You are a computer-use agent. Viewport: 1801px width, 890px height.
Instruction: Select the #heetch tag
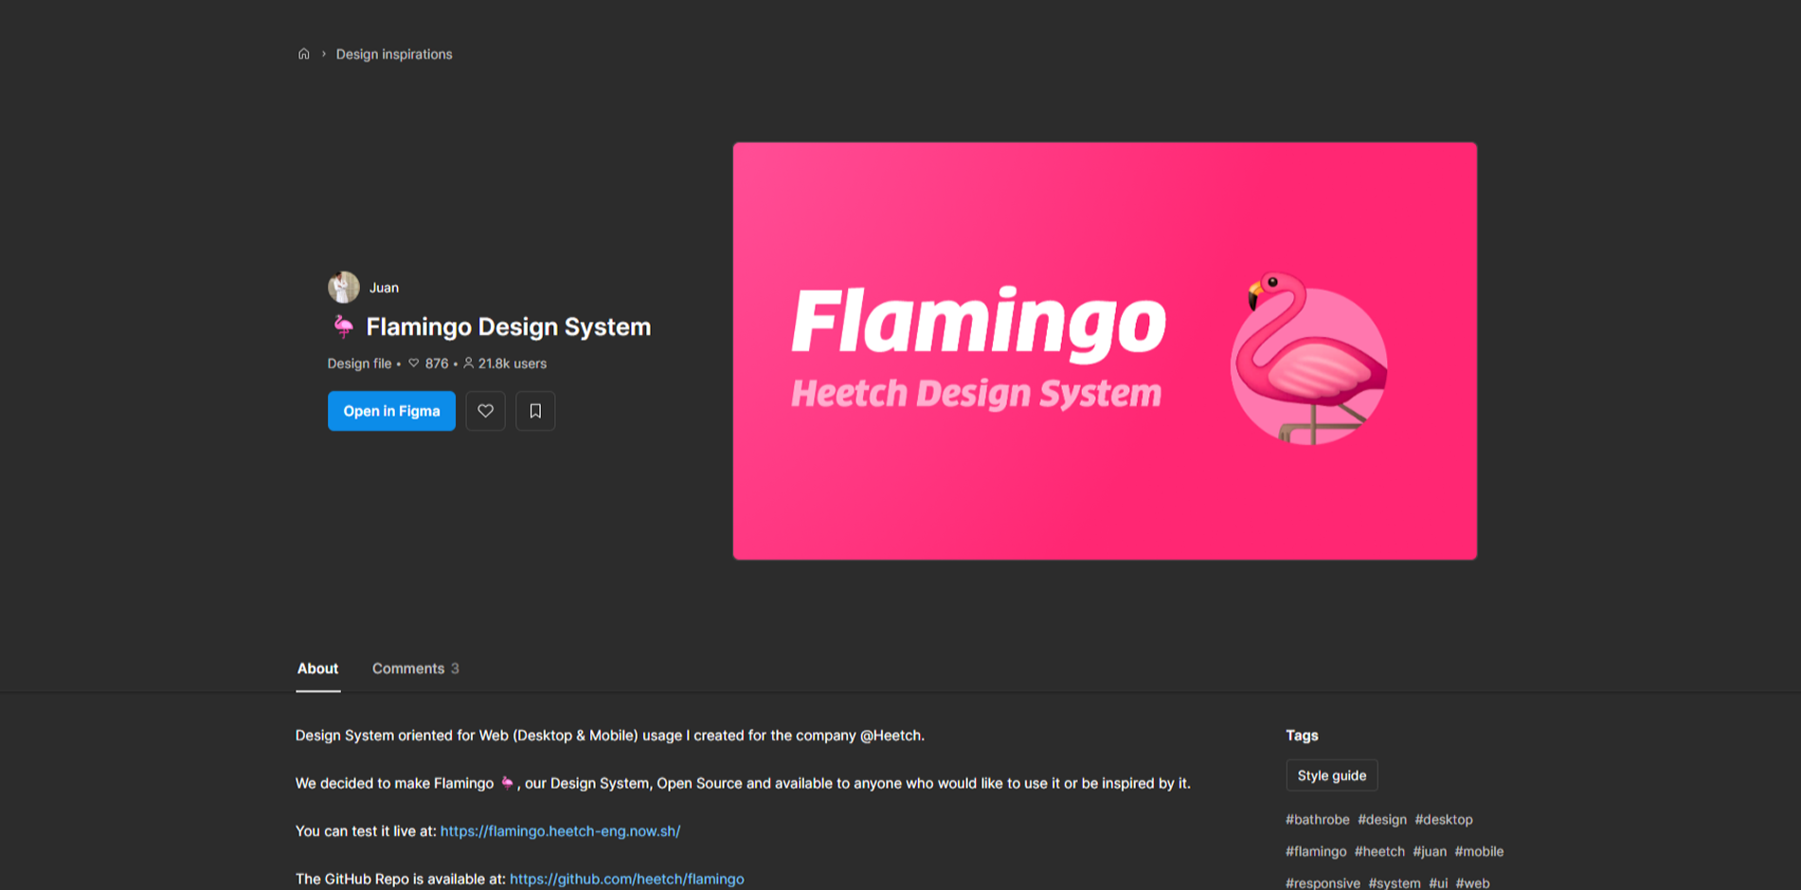(1379, 852)
